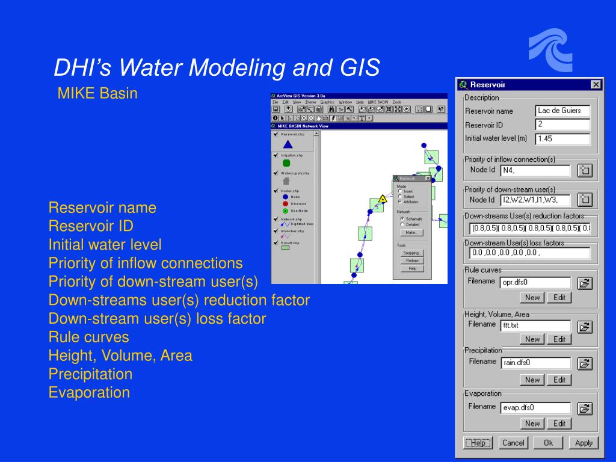
Task: Click Apply in Reservoir dialog
Action: (584, 443)
